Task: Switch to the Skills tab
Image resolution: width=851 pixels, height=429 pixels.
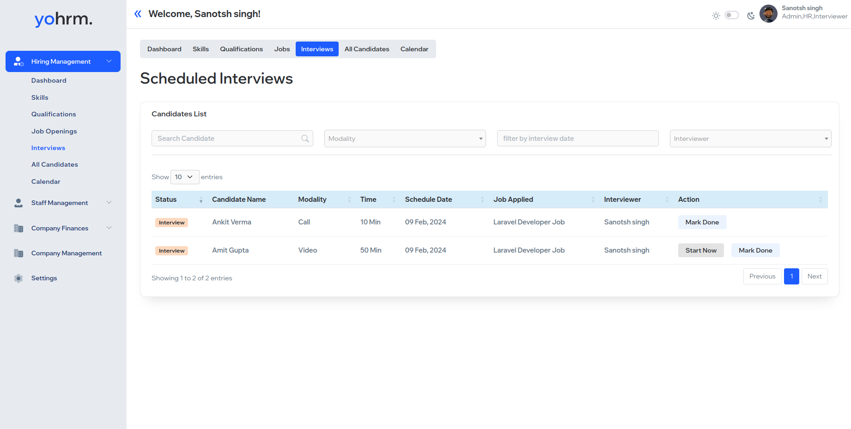Action: tap(201, 49)
